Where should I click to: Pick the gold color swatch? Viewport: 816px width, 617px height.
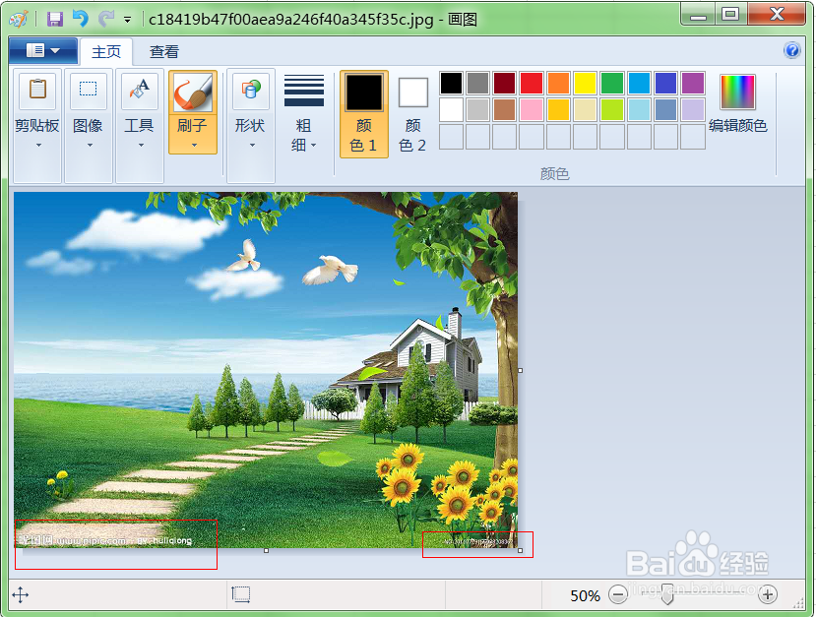point(558,110)
